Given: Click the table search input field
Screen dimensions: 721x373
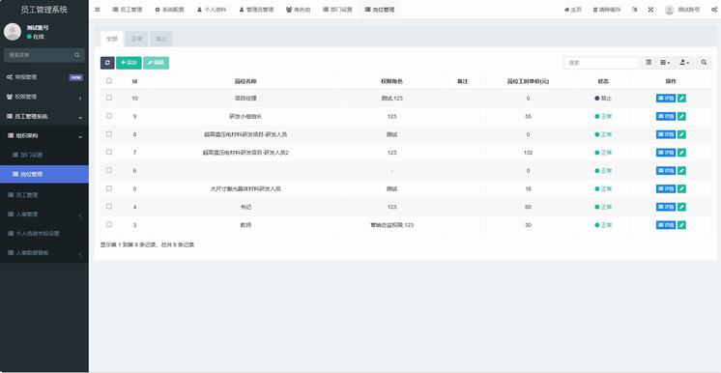Looking at the screenshot, I should click(x=601, y=63).
